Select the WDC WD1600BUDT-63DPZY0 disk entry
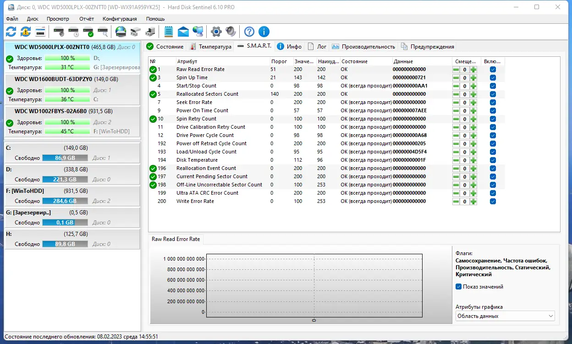The height and width of the screenshot is (344, 572). tap(72, 89)
